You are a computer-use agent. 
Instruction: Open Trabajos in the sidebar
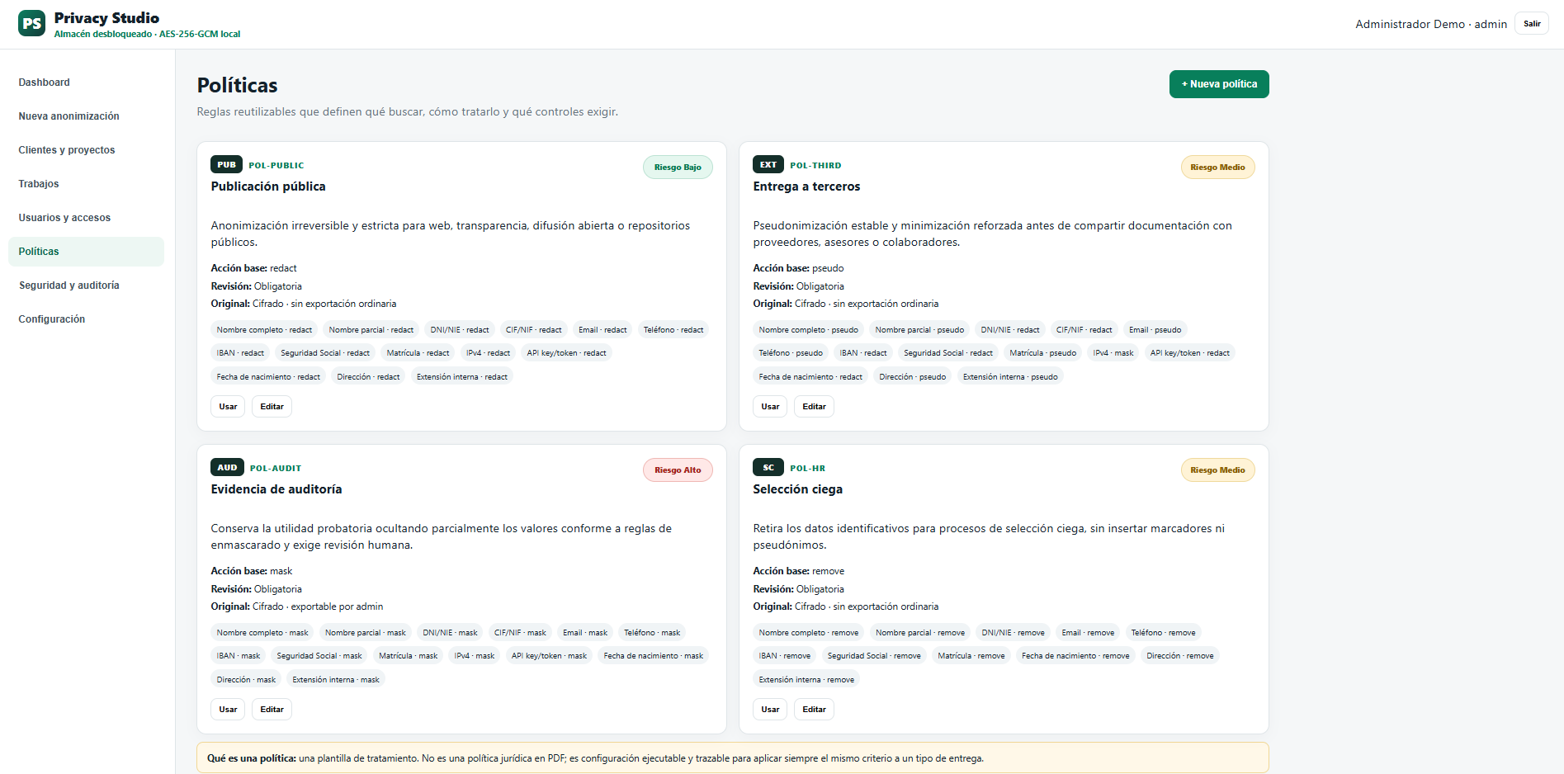pos(86,184)
